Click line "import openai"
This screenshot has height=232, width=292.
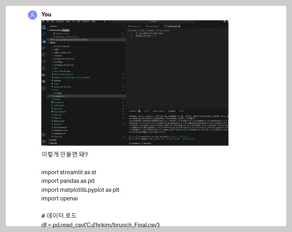point(59,198)
